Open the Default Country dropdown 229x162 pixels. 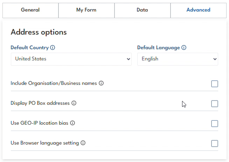pos(71,59)
